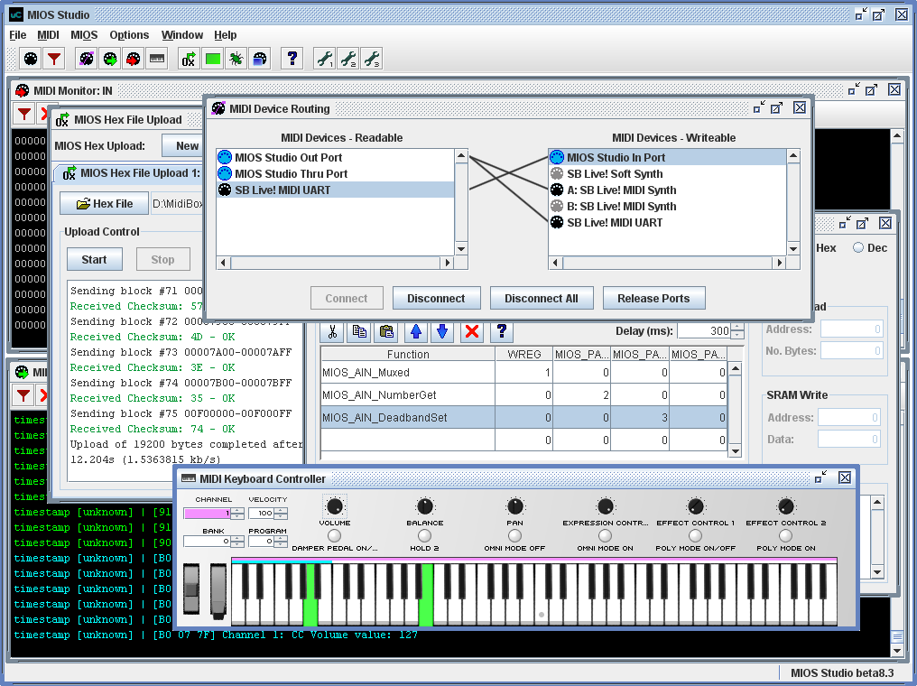This screenshot has height=686, width=917.
Task: Click the pitch bend wheel on keyboard controller
Action: [x=191, y=590]
